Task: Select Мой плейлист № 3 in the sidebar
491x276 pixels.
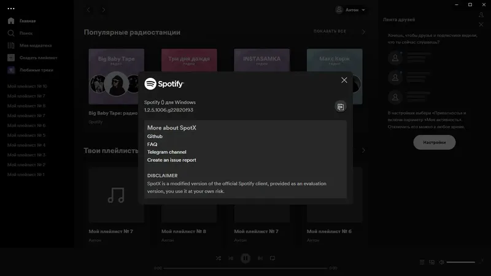Action: pos(26,155)
